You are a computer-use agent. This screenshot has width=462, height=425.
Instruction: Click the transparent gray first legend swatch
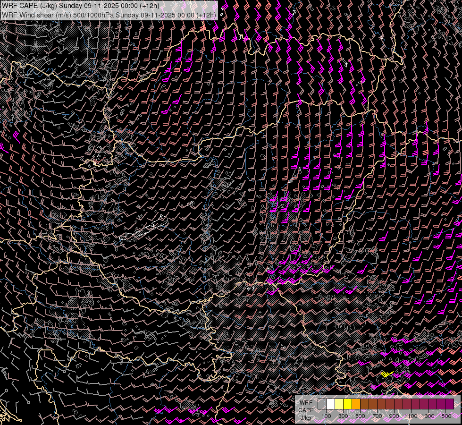[322, 404]
